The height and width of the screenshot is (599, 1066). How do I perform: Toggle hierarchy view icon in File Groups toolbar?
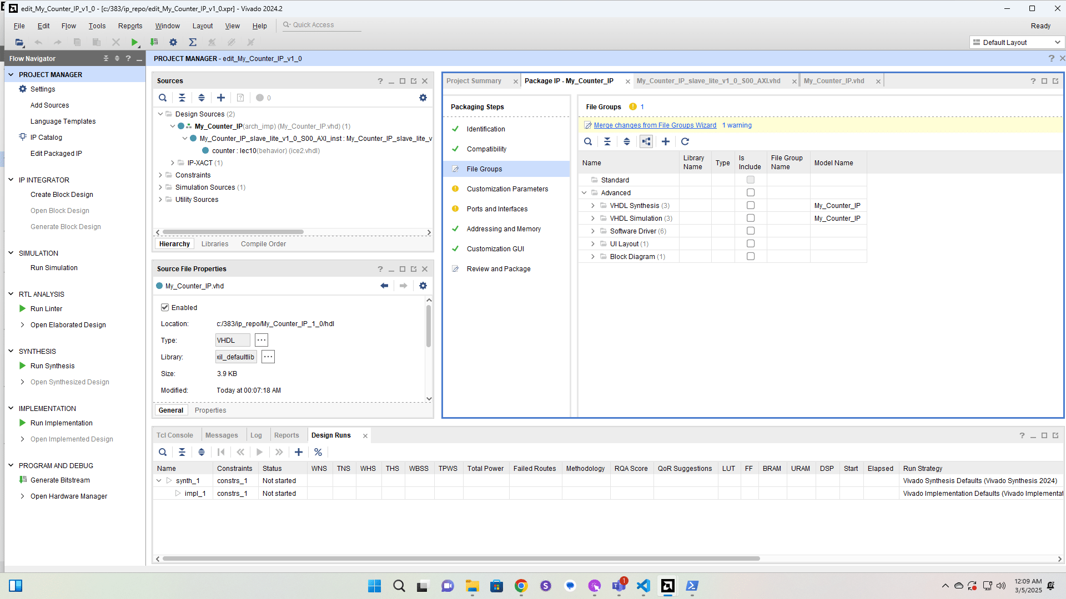[646, 141]
